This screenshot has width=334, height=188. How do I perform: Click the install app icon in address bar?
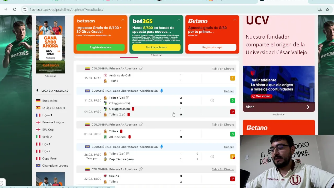320,9
